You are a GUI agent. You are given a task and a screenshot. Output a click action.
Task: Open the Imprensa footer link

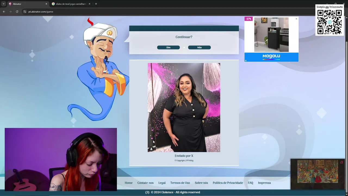click(264, 183)
